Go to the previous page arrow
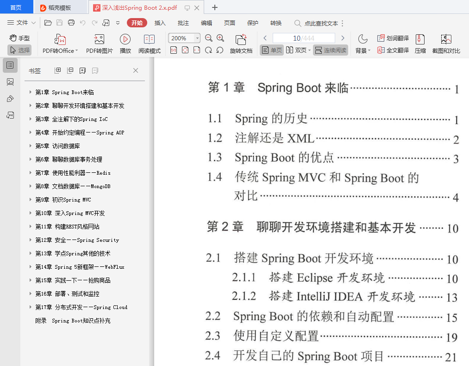469x366 pixels. tap(265, 38)
